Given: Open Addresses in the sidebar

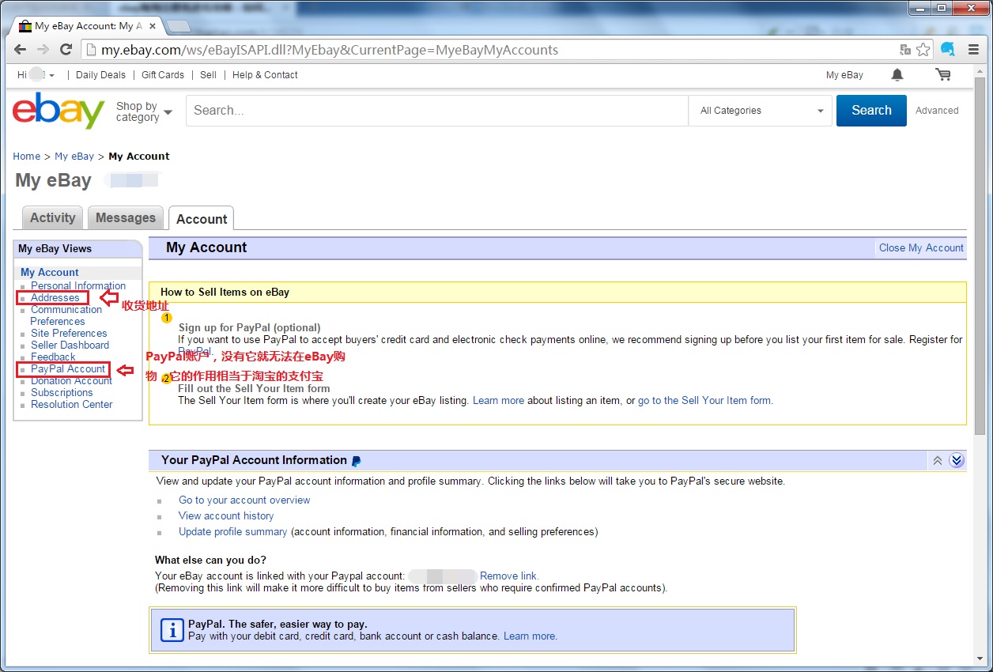Looking at the screenshot, I should coord(55,298).
